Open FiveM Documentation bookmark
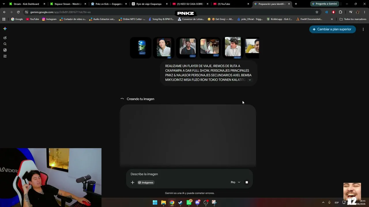The image size is (369, 207). point(309,19)
